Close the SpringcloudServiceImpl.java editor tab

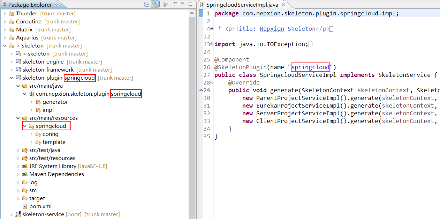coord(283,5)
